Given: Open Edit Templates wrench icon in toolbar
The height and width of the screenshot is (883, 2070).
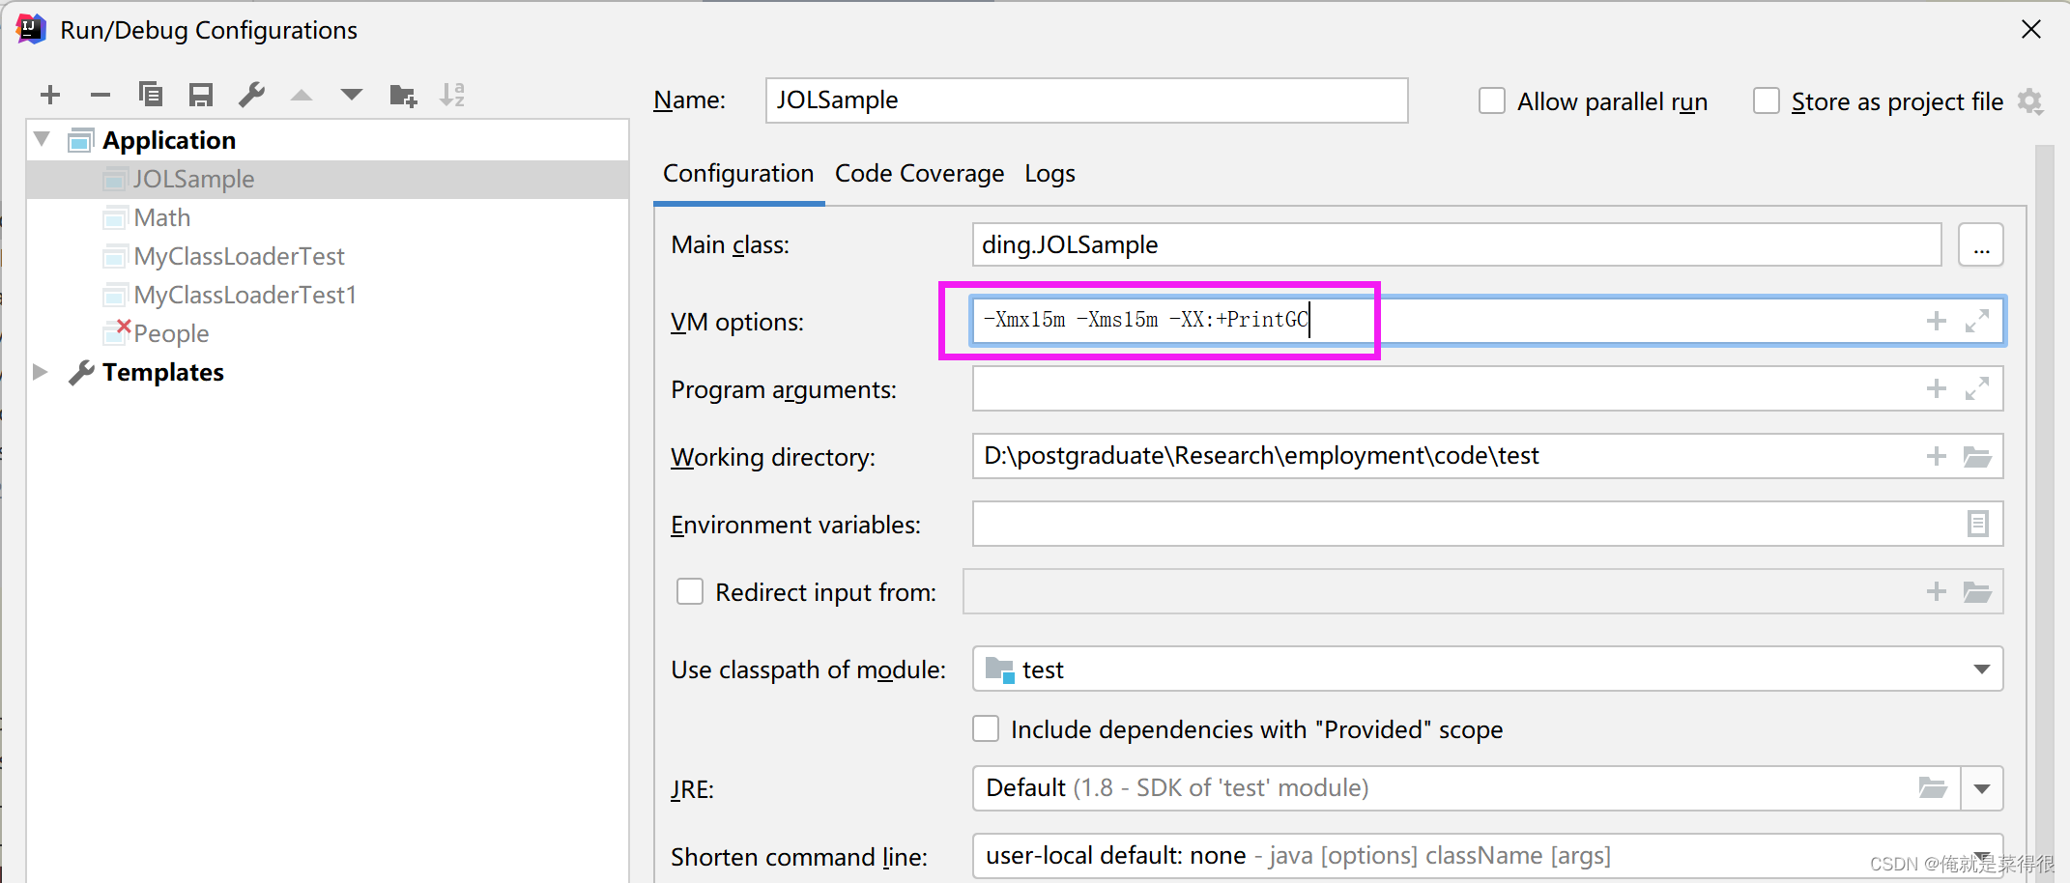Looking at the screenshot, I should pos(251,95).
